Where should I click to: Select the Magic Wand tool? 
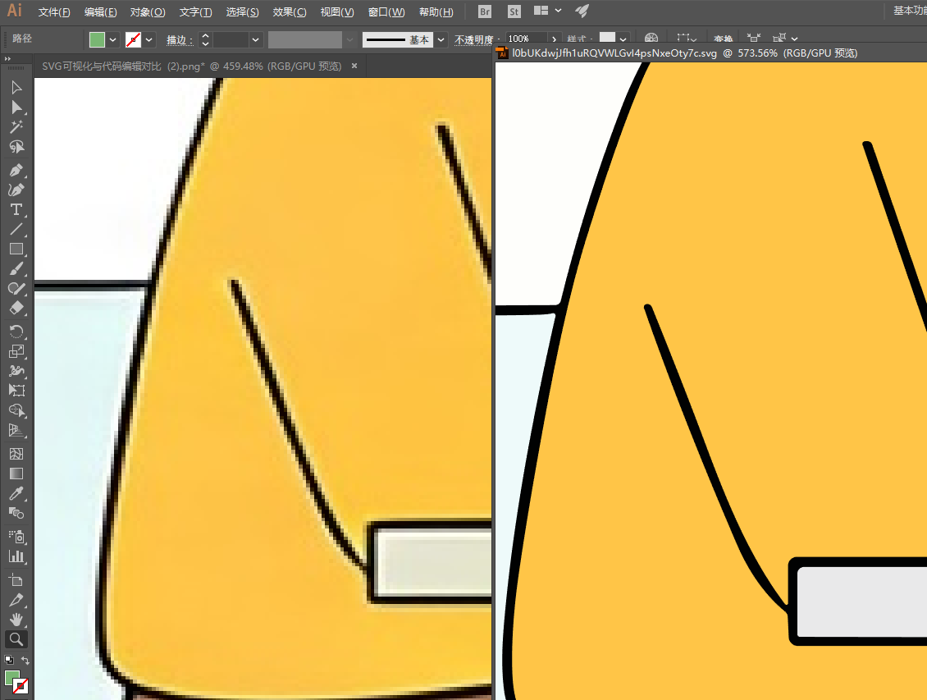16,127
